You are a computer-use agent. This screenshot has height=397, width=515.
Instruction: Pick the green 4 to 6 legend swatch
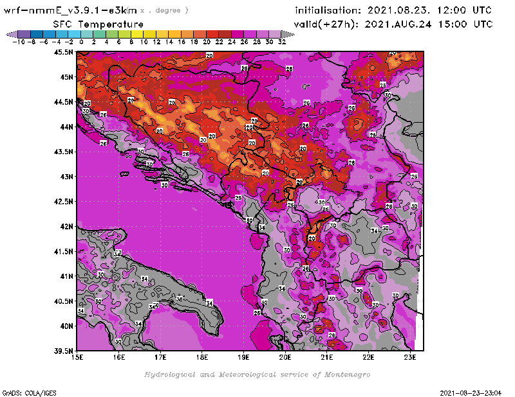[112, 34]
